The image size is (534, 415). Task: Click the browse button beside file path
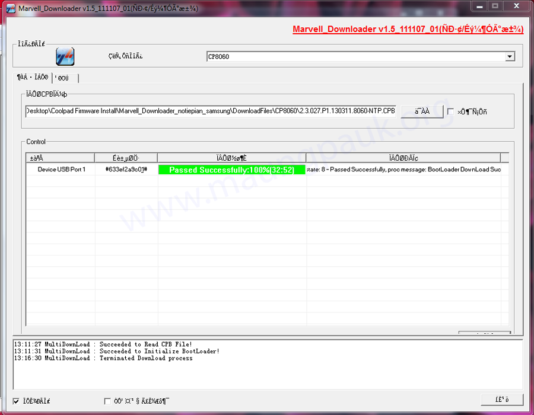coord(422,111)
